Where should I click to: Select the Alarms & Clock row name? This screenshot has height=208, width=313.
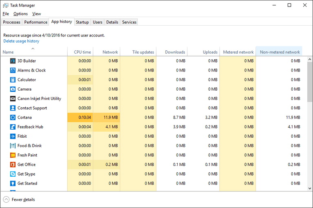31,70
